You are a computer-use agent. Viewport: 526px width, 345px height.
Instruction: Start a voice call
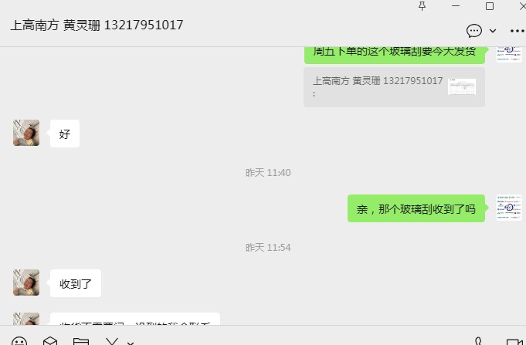pyautogui.click(x=478, y=341)
